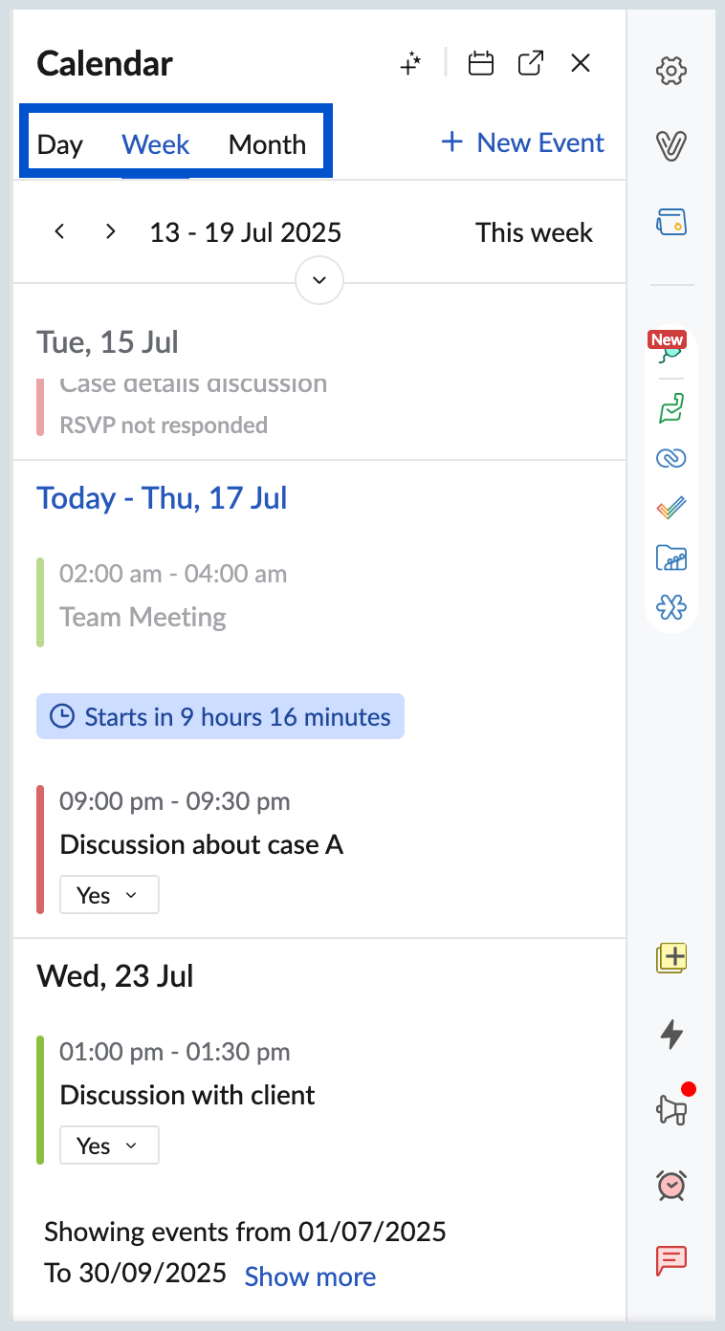Open RSVP dropdown for Discussion about case A
Viewport: 725px width, 1331px height.
pos(109,895)
